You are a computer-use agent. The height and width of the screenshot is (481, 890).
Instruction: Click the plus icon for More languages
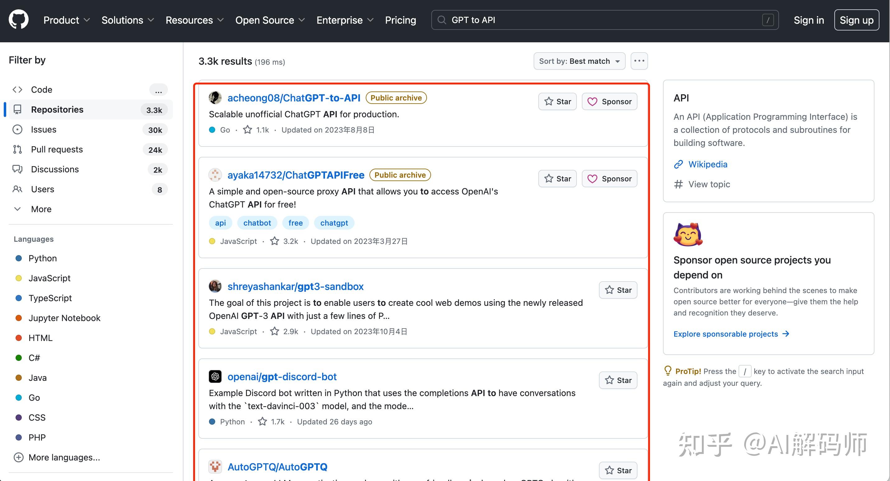(18, 457)
